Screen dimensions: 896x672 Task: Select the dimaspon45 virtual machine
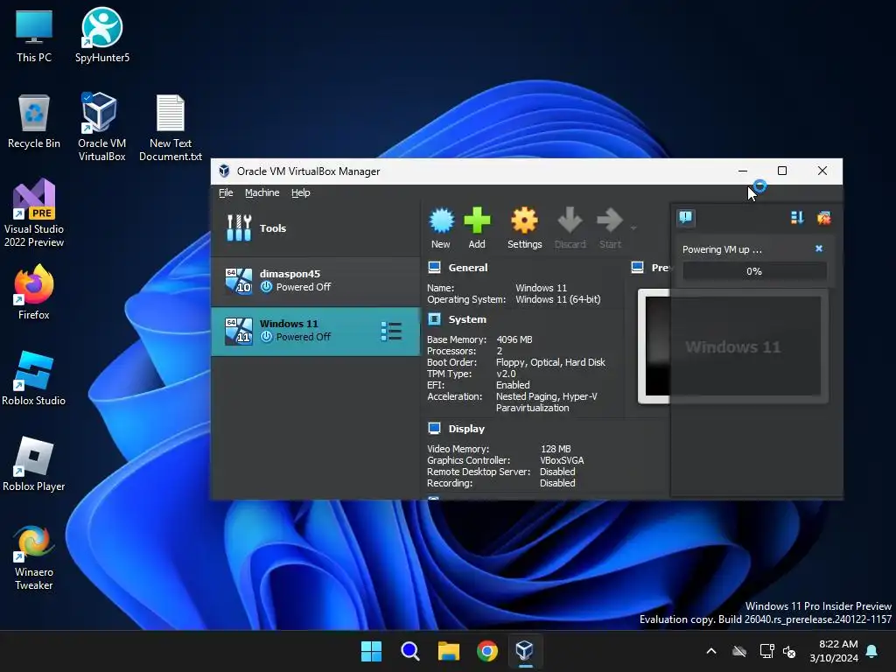[x=315, y=281]
